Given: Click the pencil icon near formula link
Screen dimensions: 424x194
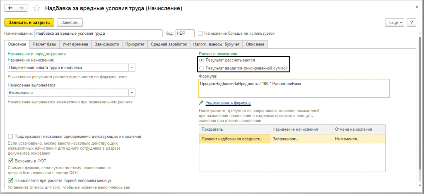Looking at the screenshot, I should click(201, 103).
